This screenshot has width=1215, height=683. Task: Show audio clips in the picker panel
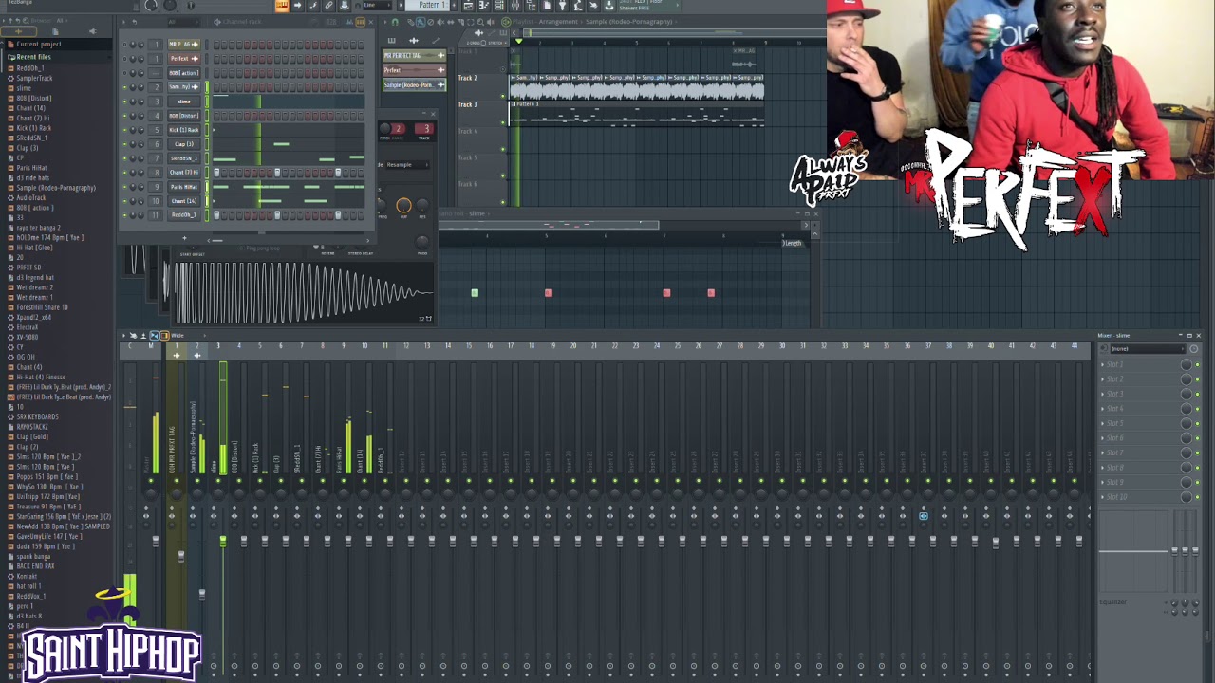(x=414, y=41)
